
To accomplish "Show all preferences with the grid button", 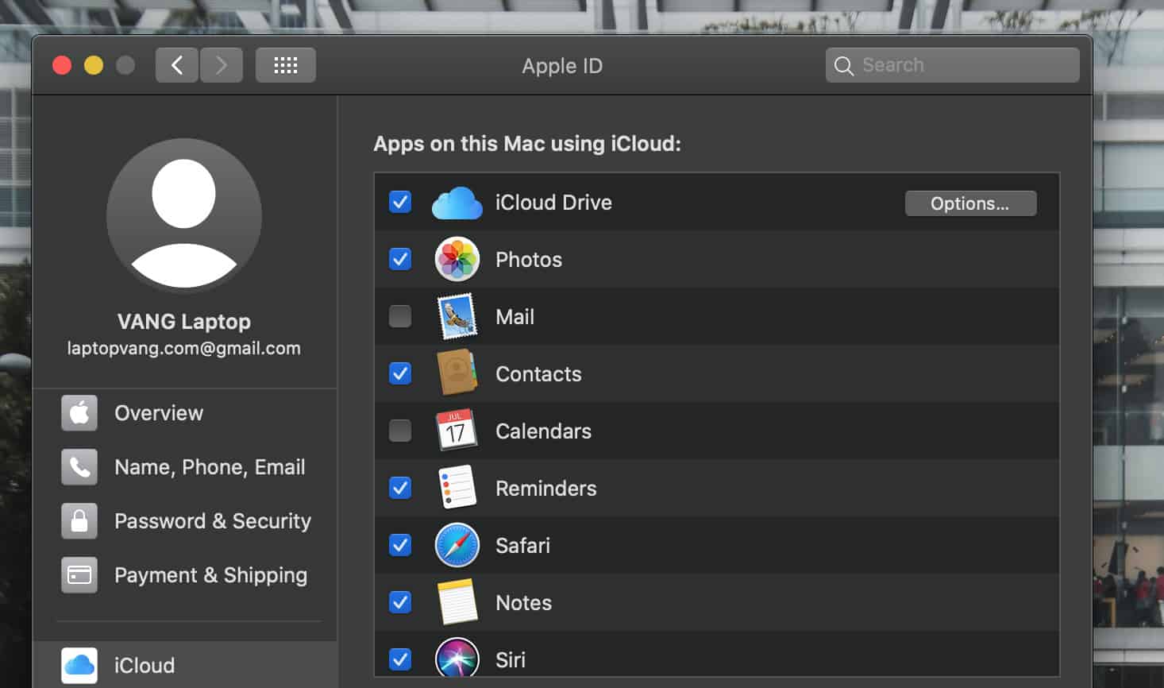I will [x=286, y=65].
